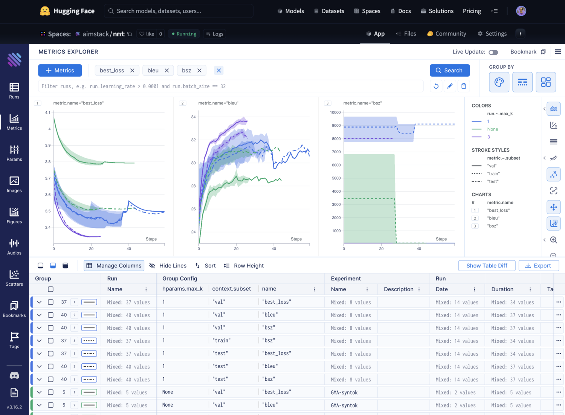Viewport: 565px width, 415px height.
Task: Check the val best_loss max_k 1 row checkbox
Action: pyautogui.click(x=50, y=302)
